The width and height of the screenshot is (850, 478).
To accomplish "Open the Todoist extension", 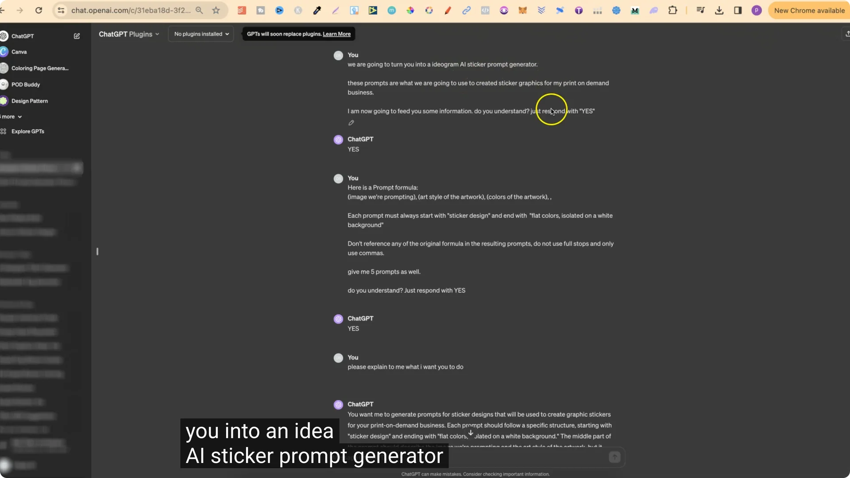I will tap(241, 10).
